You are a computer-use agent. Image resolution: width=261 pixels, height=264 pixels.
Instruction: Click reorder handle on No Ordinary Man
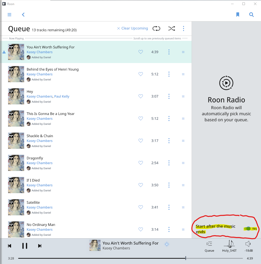point(183,230)
